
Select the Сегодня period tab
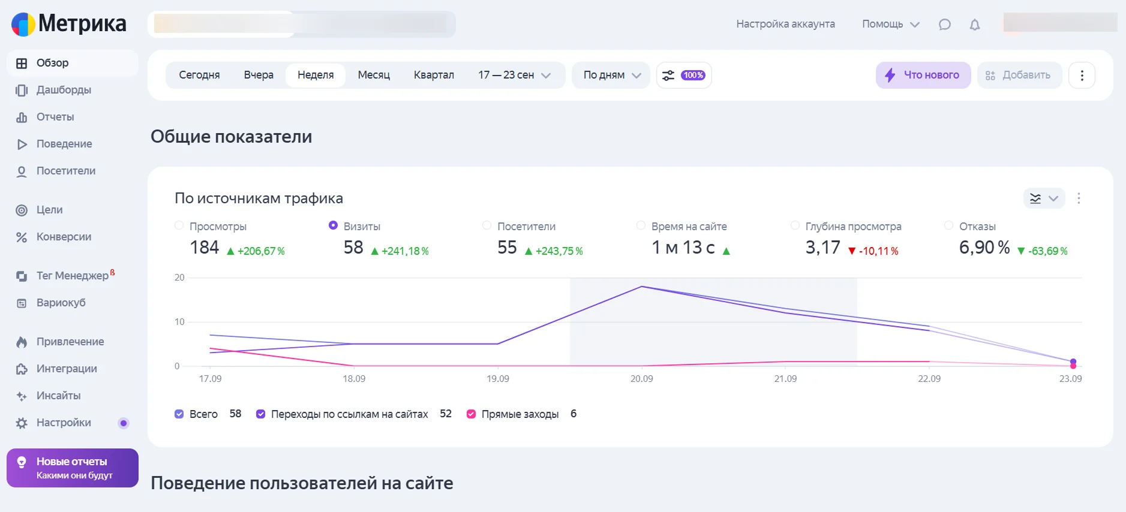pos(199,76)
